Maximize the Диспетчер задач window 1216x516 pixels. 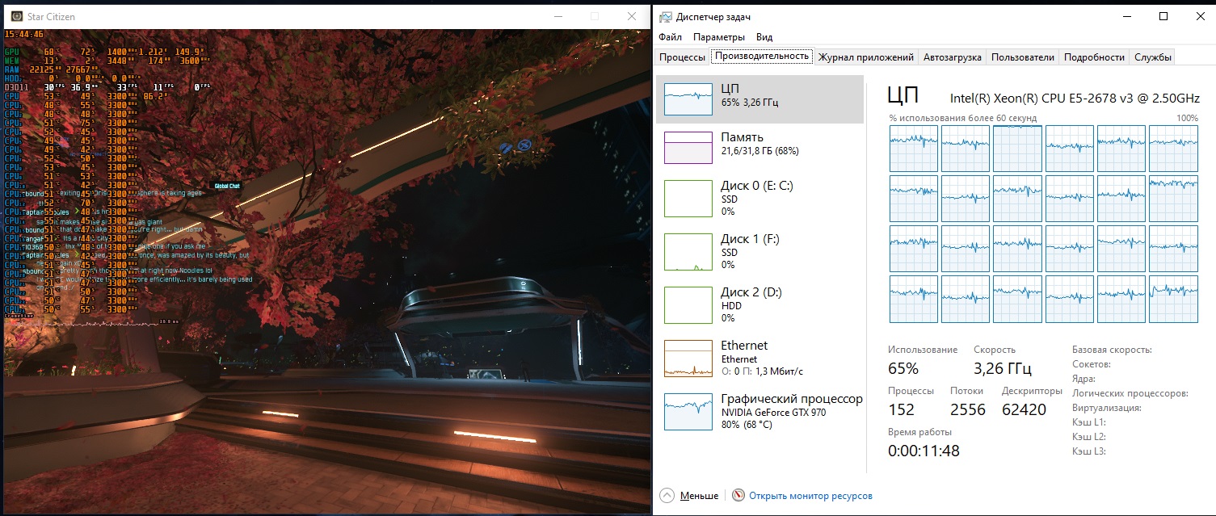(x=1163, y=16)
